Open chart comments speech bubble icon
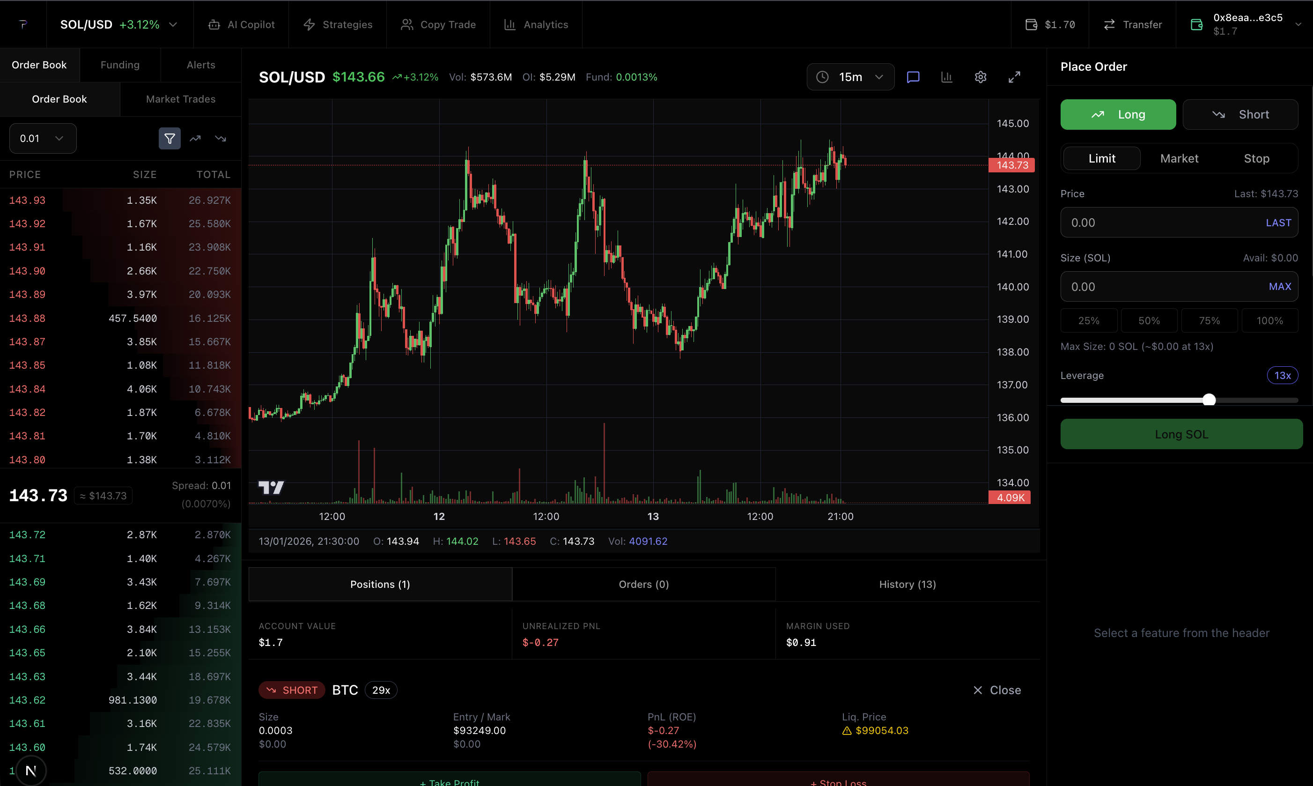 coord(913,77)
